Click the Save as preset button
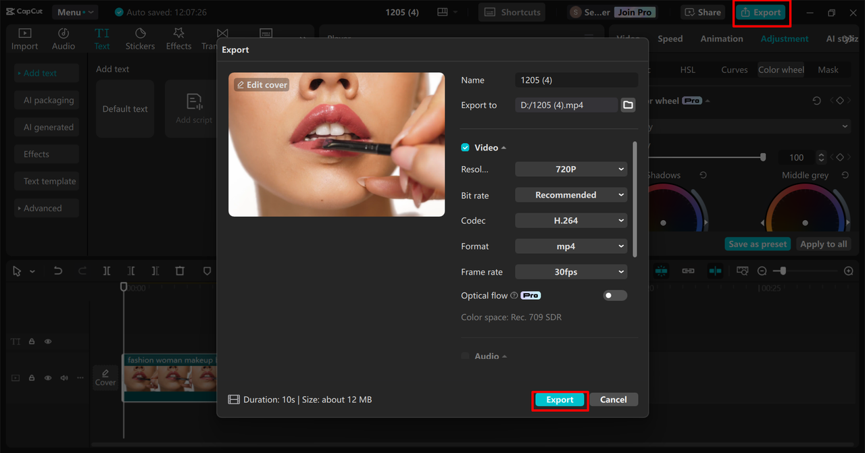 [x=758, y=244]
